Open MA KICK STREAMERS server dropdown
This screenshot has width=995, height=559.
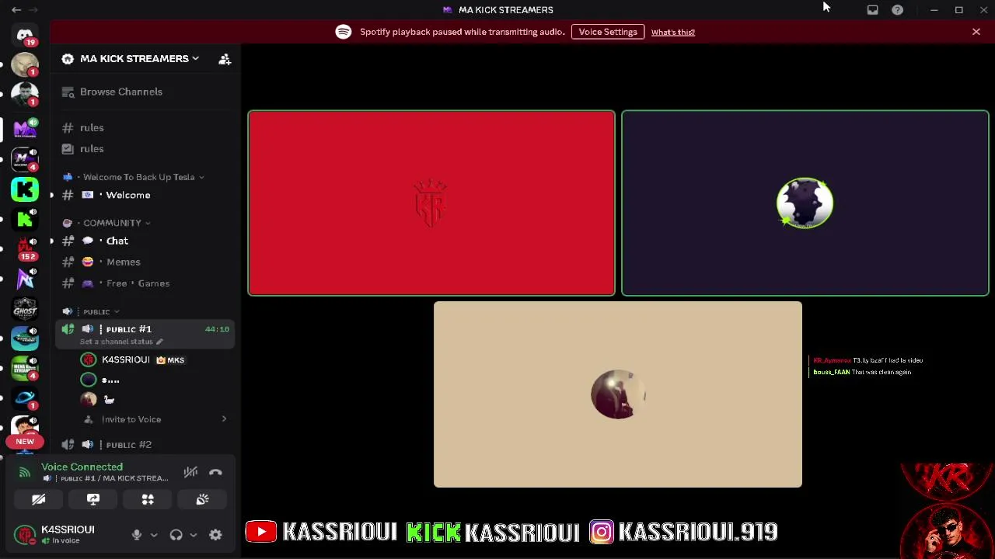tap(140, 59)
